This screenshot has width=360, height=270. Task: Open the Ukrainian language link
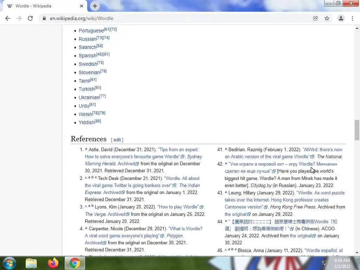(x=89, y=98)
